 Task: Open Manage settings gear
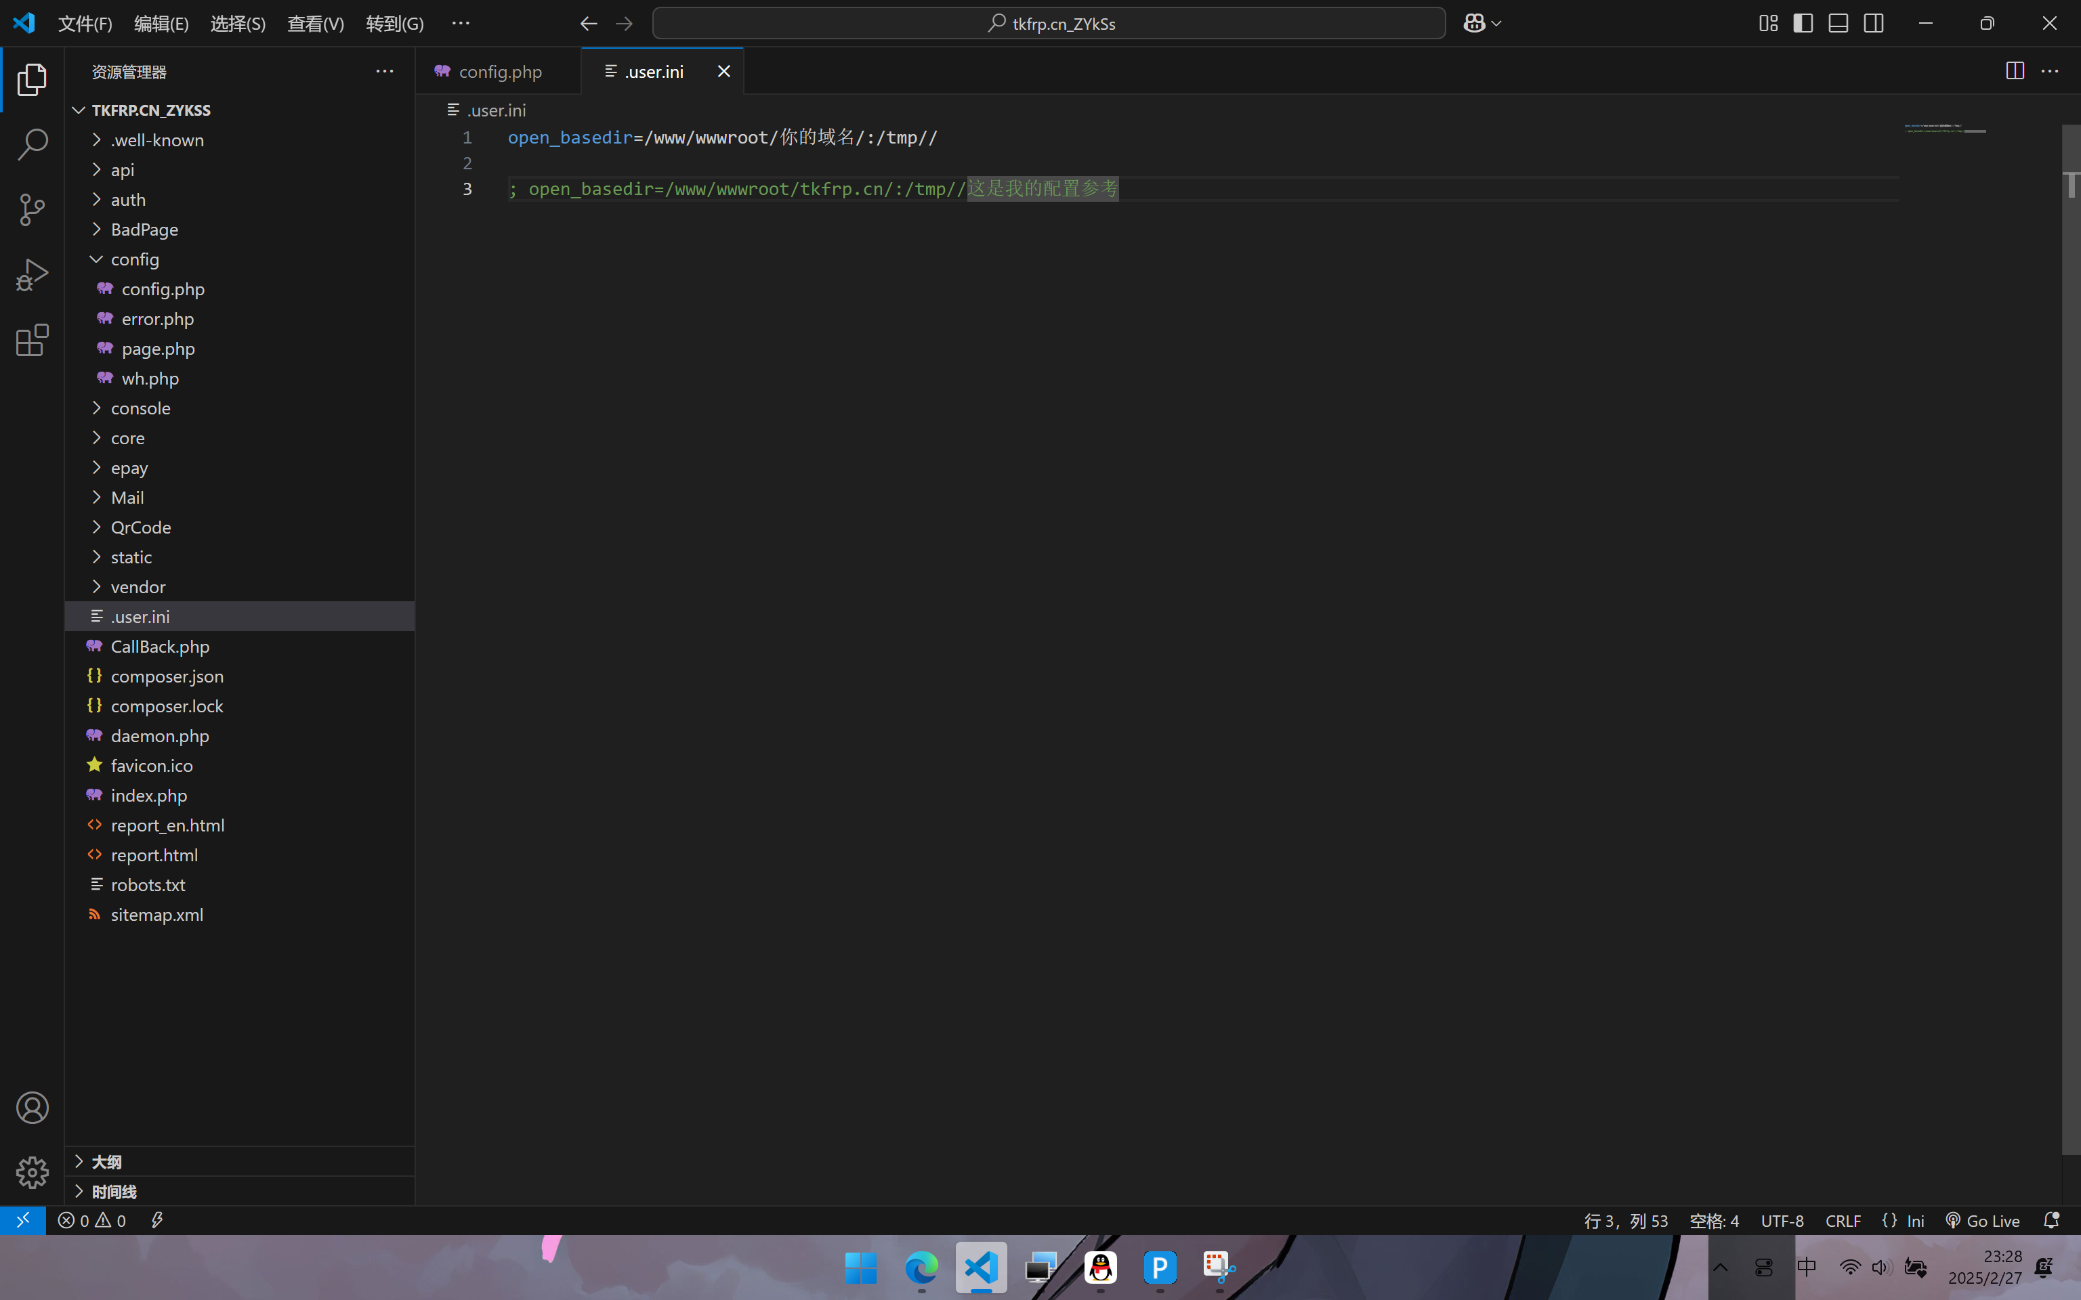32,1172
